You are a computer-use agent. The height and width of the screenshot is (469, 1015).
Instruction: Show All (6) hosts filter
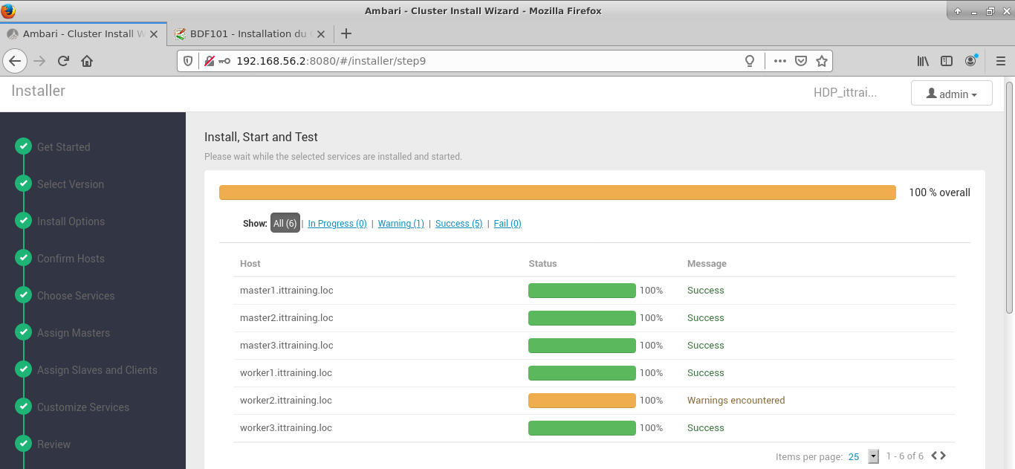coord(285,224)
